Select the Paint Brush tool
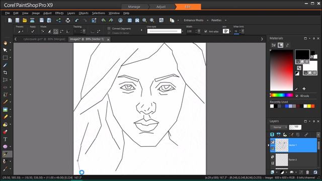 click(5, 102)
